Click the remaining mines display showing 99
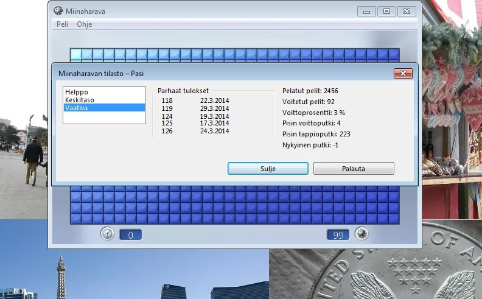This screenshot has width=482, height=299. (x=338, y=234)
